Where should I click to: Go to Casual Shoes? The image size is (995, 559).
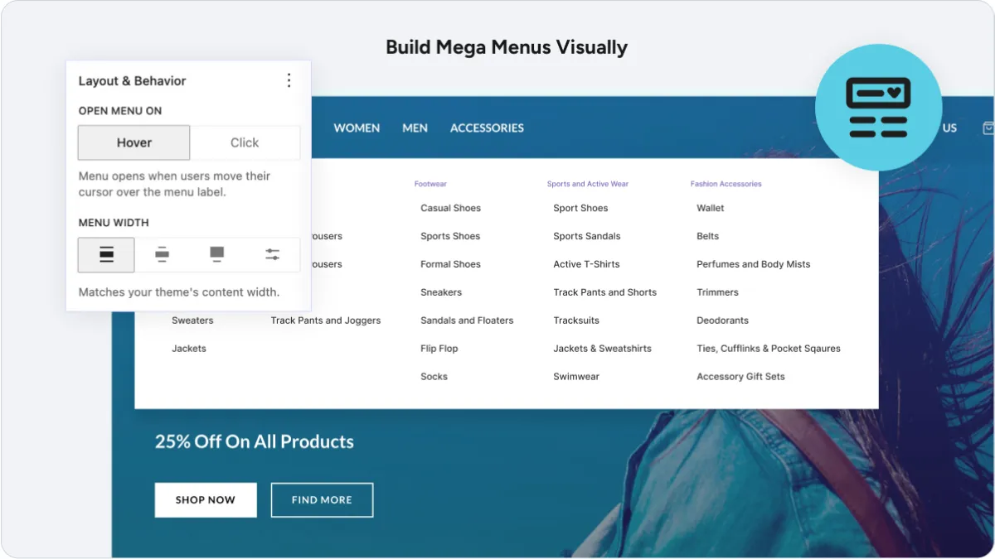(x=450, y=208)
